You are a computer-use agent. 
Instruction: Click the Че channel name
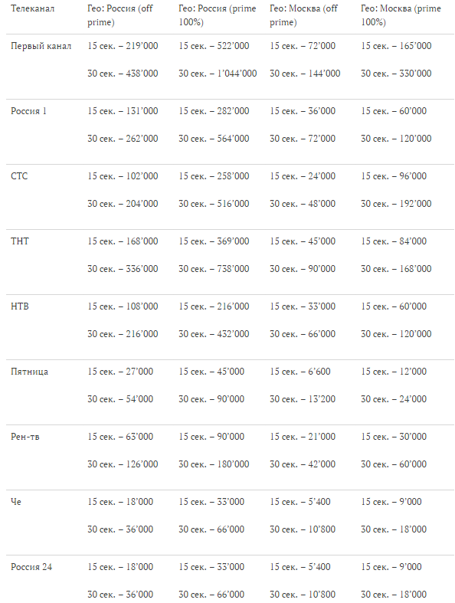click(x=16, y=502)
